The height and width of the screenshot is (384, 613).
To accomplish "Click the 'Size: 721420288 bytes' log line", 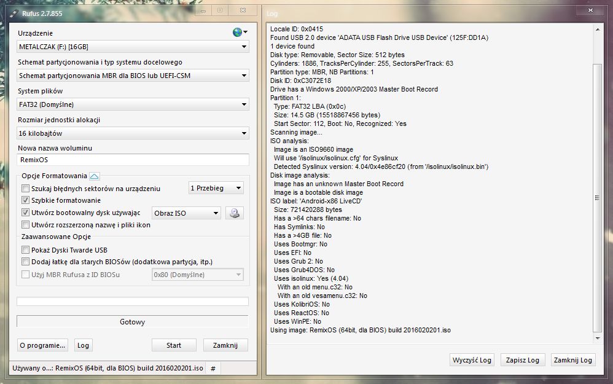I will [308, 210].
